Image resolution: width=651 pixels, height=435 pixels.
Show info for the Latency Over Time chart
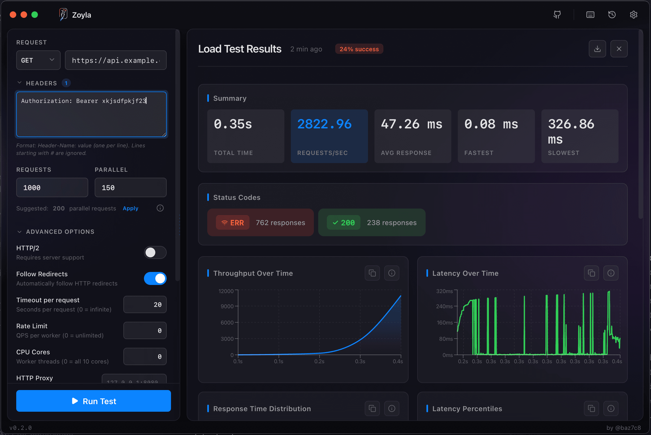click(611, 273)
